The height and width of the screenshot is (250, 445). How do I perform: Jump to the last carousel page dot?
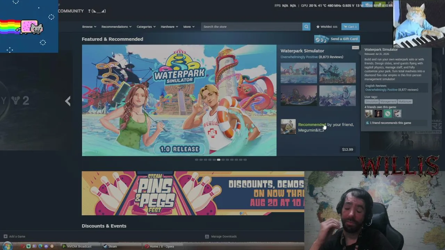(245, 160)
